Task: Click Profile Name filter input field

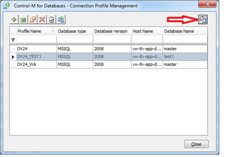Action: (x=36, y=39)
